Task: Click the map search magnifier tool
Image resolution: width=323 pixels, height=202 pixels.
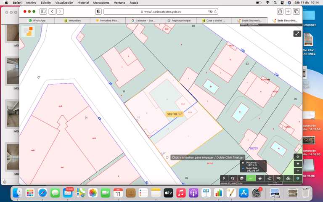Action: pyautogui.click(x=233, y=178)
